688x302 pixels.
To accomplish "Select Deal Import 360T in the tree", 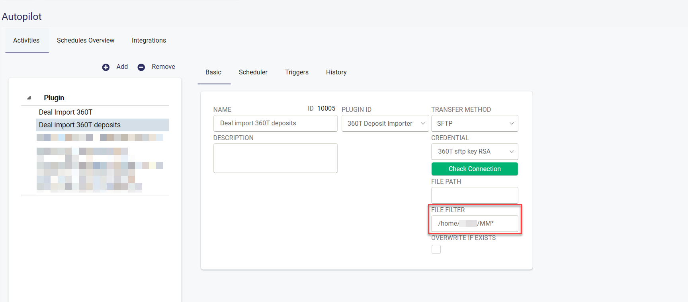I will click(x=66, y=112).
